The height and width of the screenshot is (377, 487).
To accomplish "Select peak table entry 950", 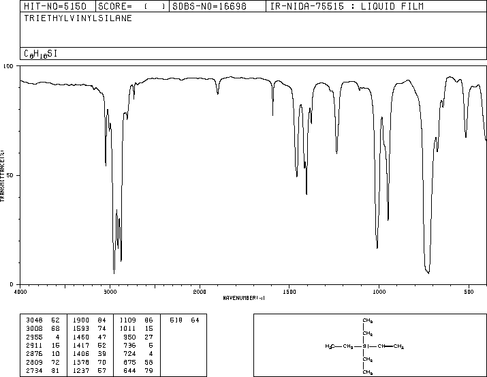I will [x=129, y=337].
